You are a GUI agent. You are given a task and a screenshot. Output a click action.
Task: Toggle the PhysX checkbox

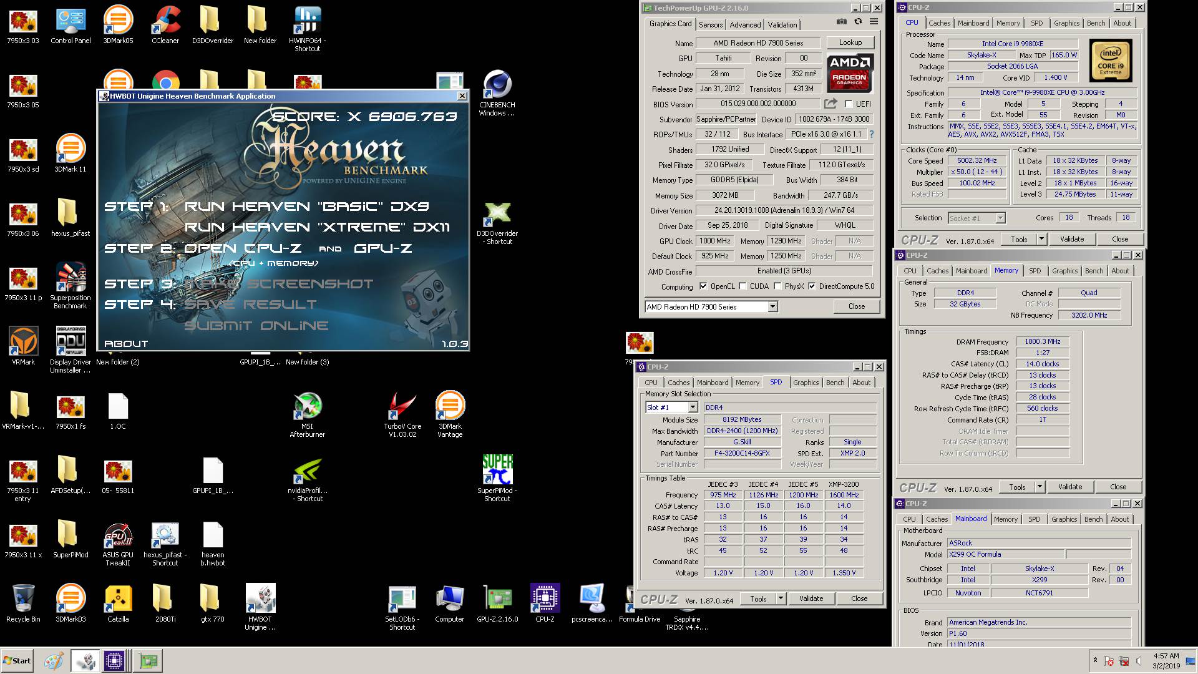(777, 286)
